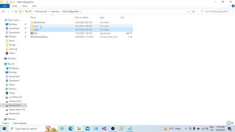Go forward with the forward arrow

[8, 11]
